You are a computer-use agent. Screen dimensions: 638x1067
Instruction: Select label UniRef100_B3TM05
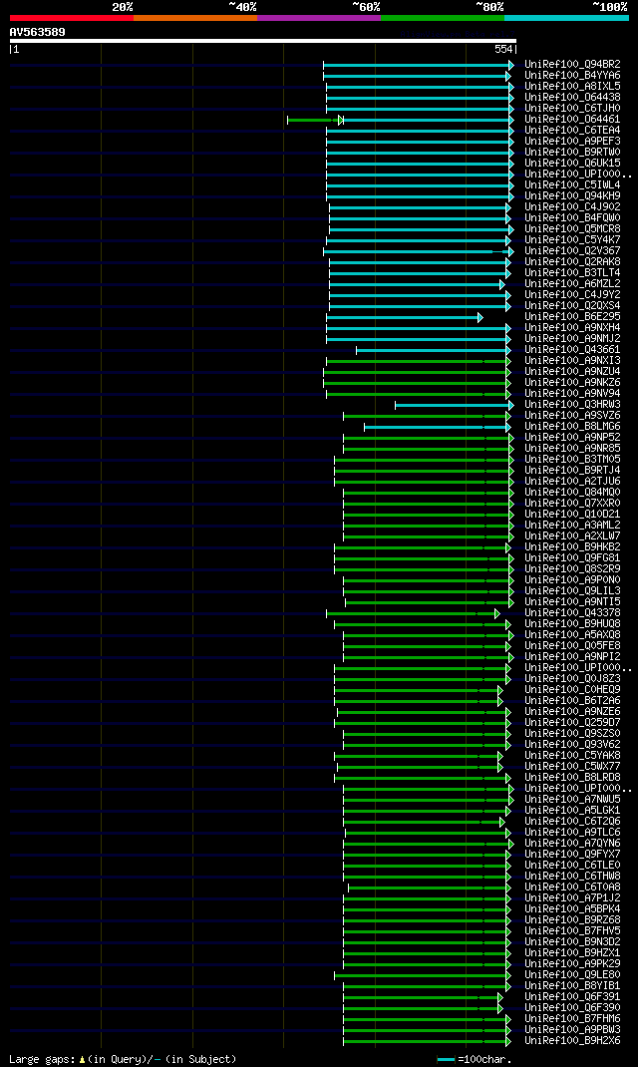[x=572, y=460]
